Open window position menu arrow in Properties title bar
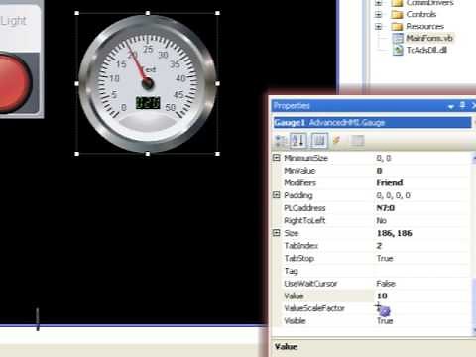 [x=451, y=106]
